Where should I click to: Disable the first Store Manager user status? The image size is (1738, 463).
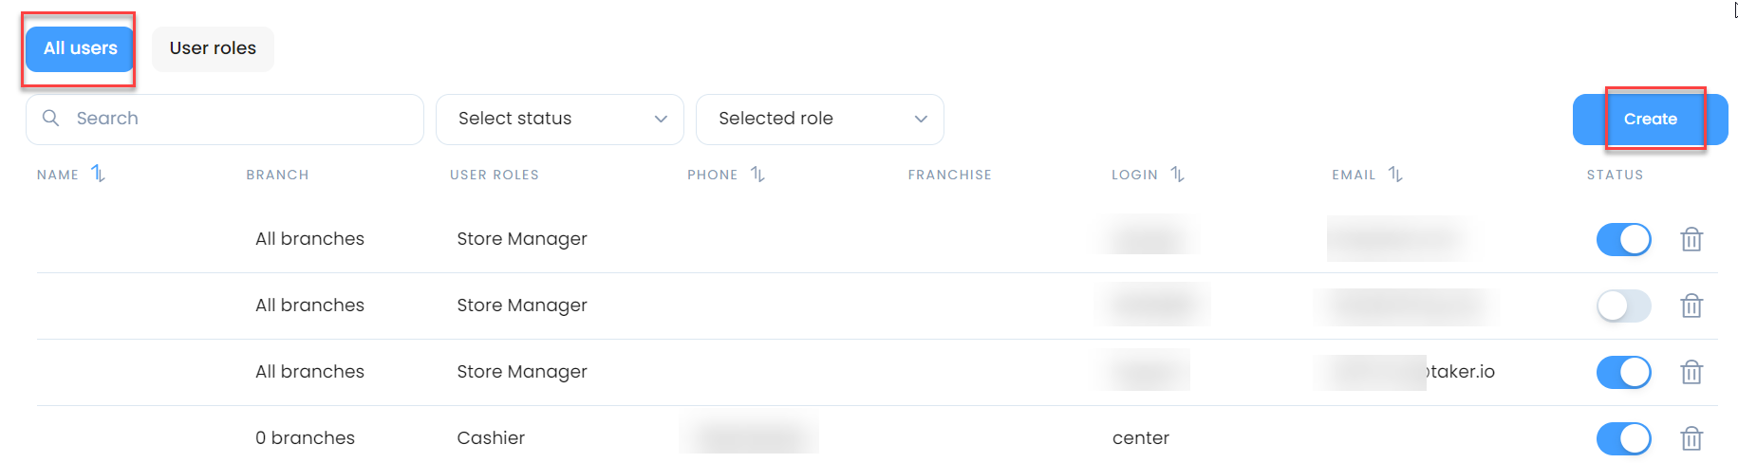pos(1624,239)
